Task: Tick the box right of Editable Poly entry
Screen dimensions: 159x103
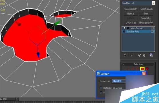Action: [x=152, y=32]
